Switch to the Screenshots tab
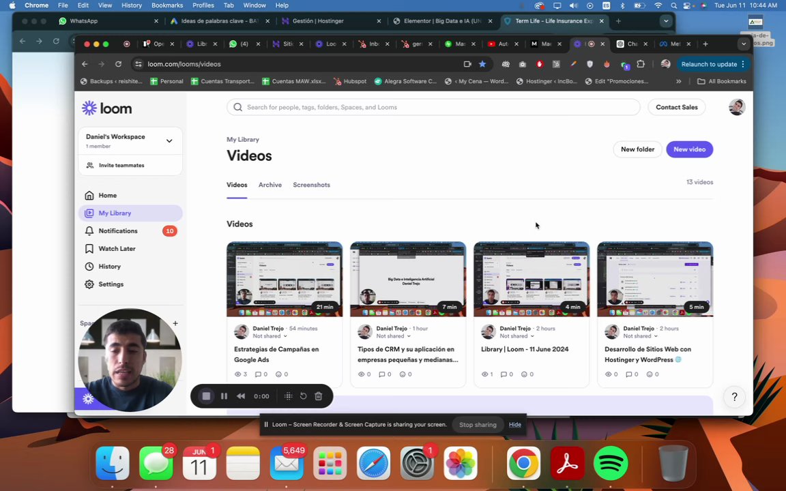Viewport: 786px width, 491px height. click(x=311, y=185)
